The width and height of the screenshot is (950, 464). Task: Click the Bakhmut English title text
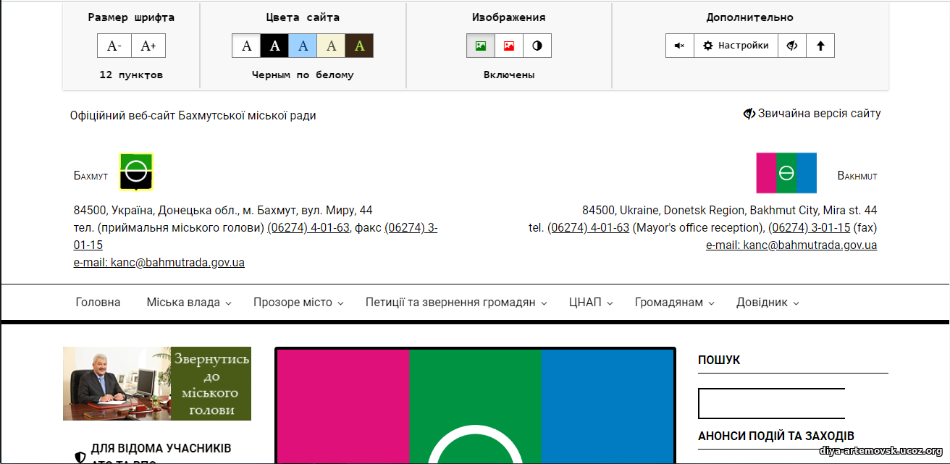click(x=857, y=176)
